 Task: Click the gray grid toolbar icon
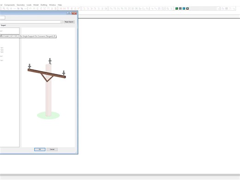click(180, 8)
